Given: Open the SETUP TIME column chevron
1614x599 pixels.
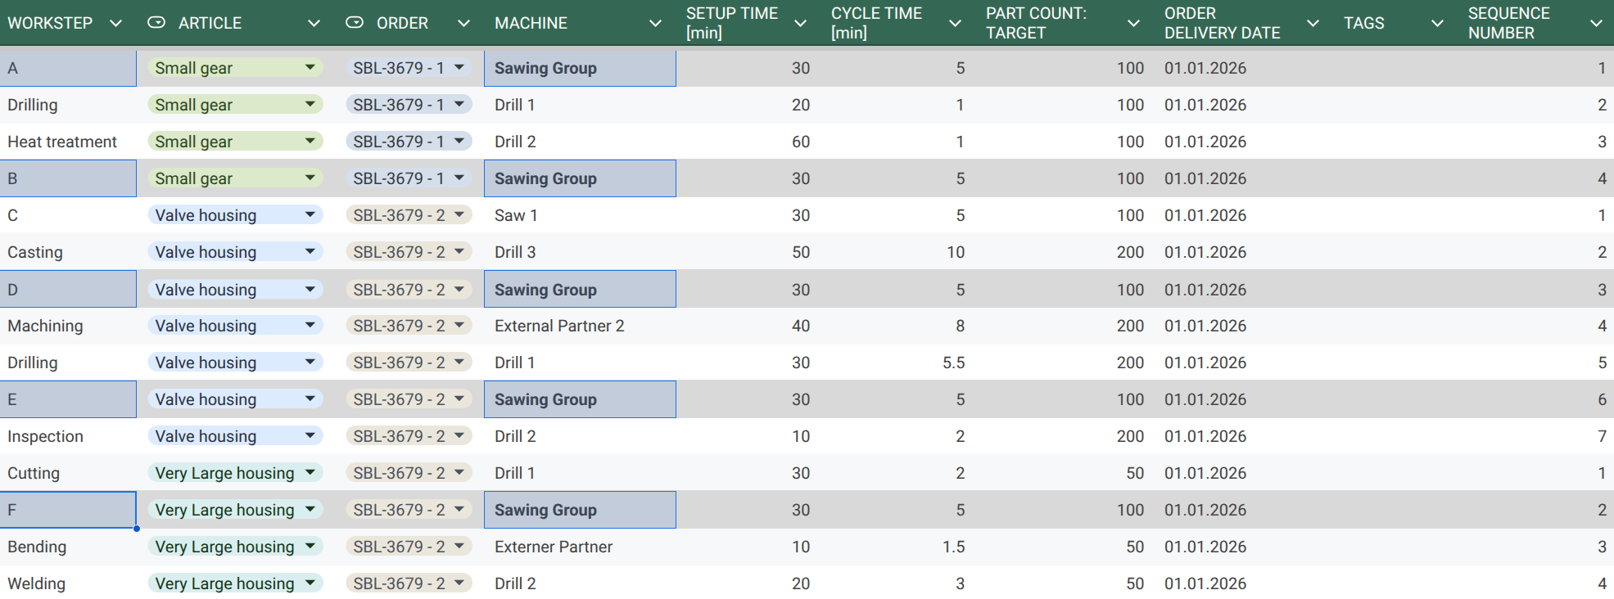Looking at the screenshot, I should click(x=800, y=24).
